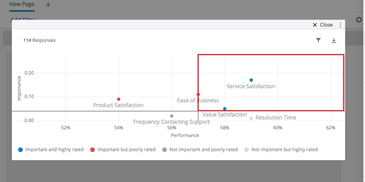Image resolution: width=365 pixels, height=182 pixels.
Task: Add a new page with plus icon
Action: (x=48, y=5)
